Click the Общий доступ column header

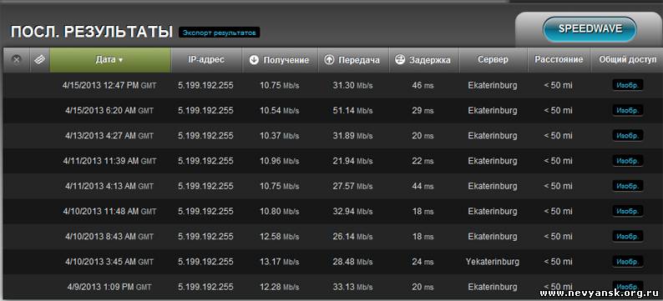coord(627,60)
